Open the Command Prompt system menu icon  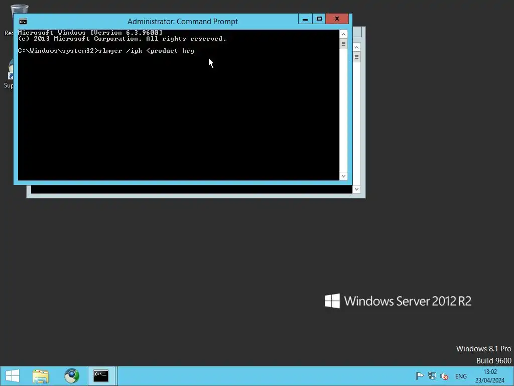(x=23, y=22)
